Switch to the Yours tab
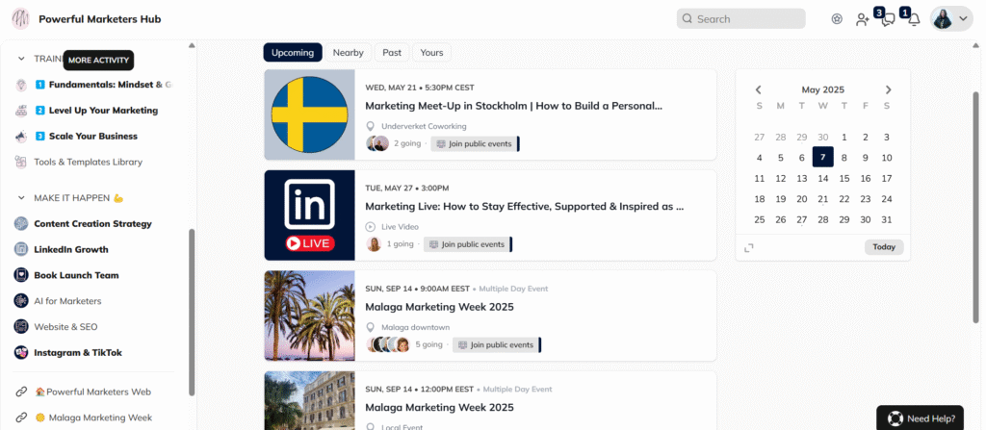Screen dimensions: 986x430 pyautogui.click(x=431, y=53)
